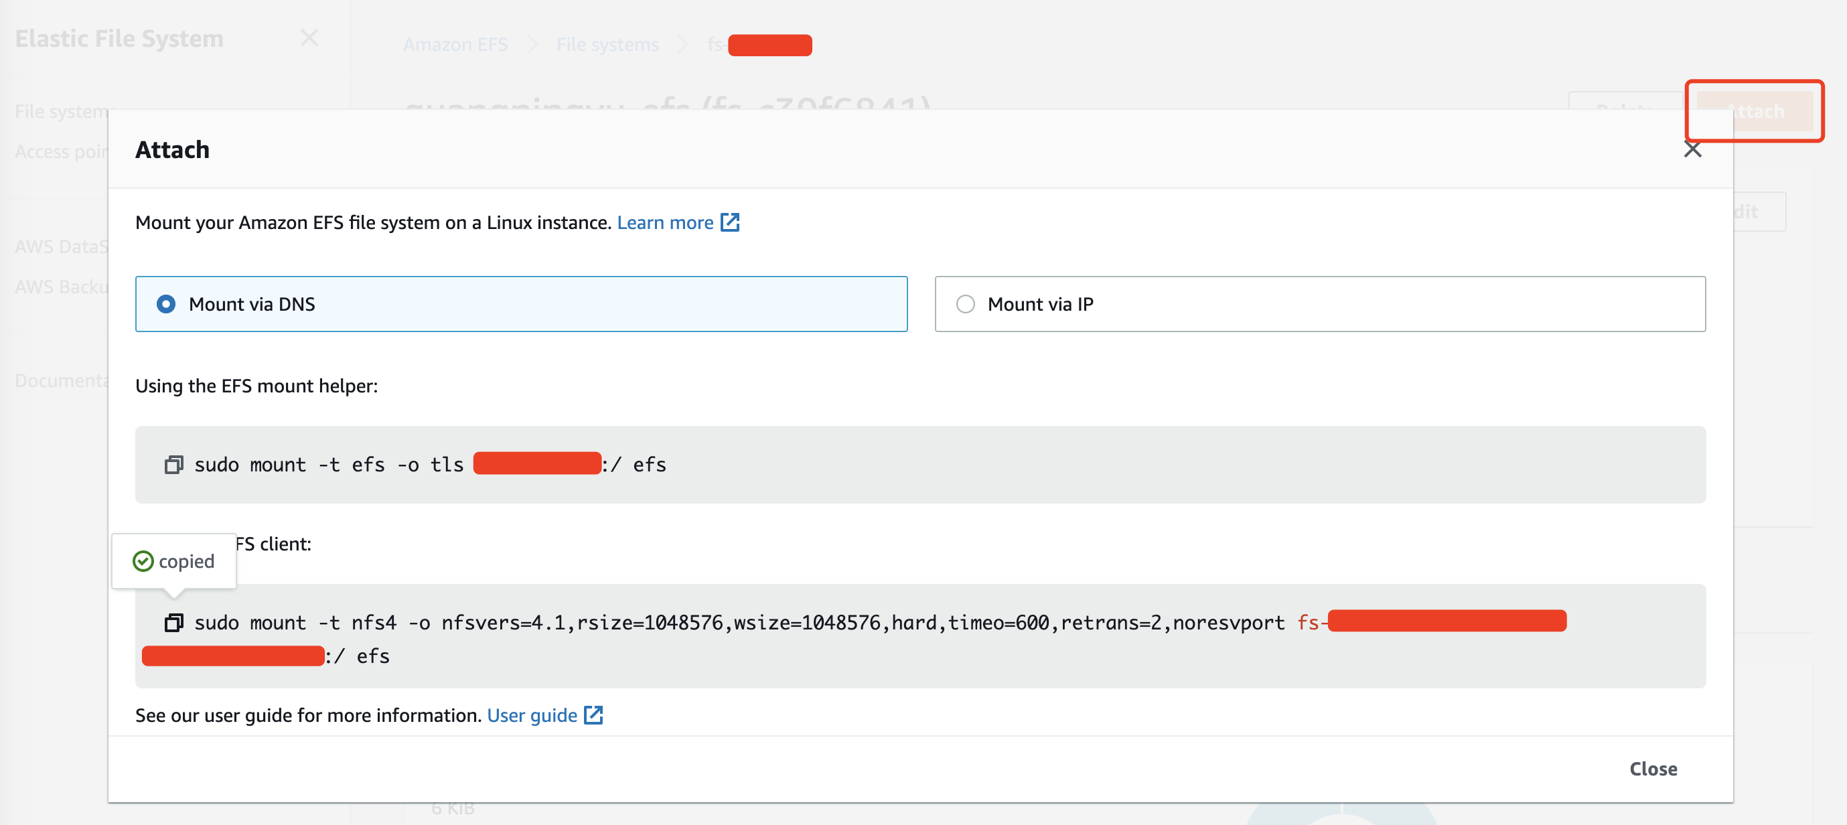Click the Amazon EFS breadcrumb navigation icon
Viewport: 1847px width, 825px height.
coord(455,45)
